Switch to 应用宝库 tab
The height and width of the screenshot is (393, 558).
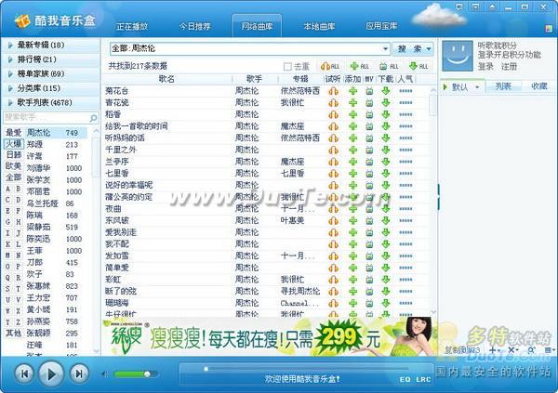(x=381, y=26)
